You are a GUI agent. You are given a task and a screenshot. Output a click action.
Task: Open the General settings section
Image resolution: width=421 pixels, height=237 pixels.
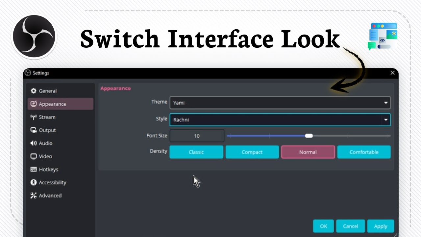(x=61, y=91)
